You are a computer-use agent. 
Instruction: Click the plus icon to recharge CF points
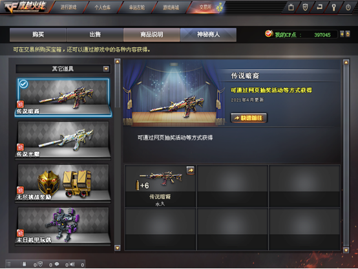(x=342, y=34)
